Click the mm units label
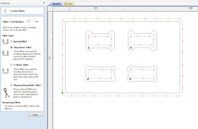 pyautogui.click(x=37, y=21)
